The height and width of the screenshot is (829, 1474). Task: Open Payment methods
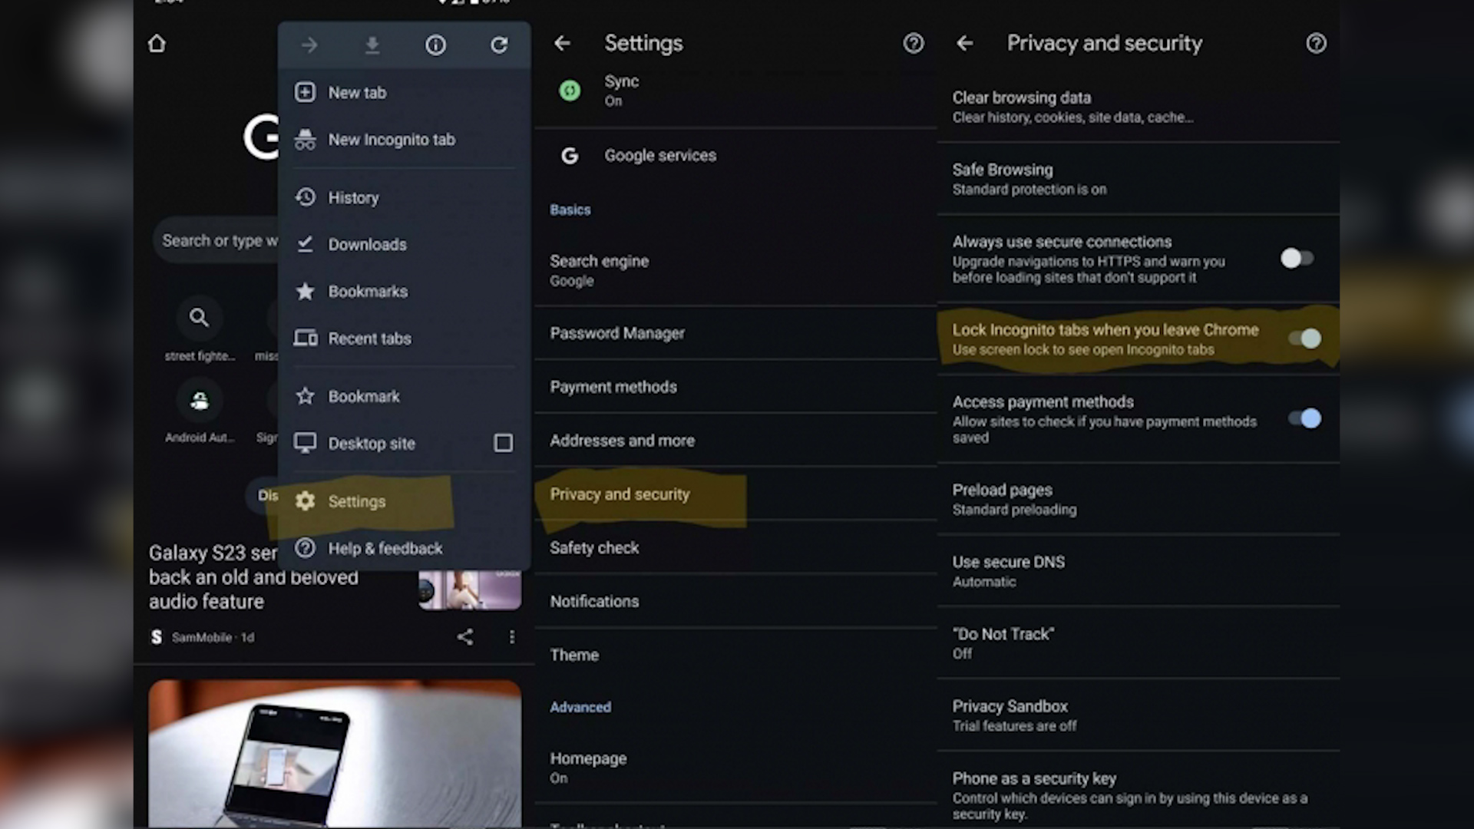click(735, 387)
